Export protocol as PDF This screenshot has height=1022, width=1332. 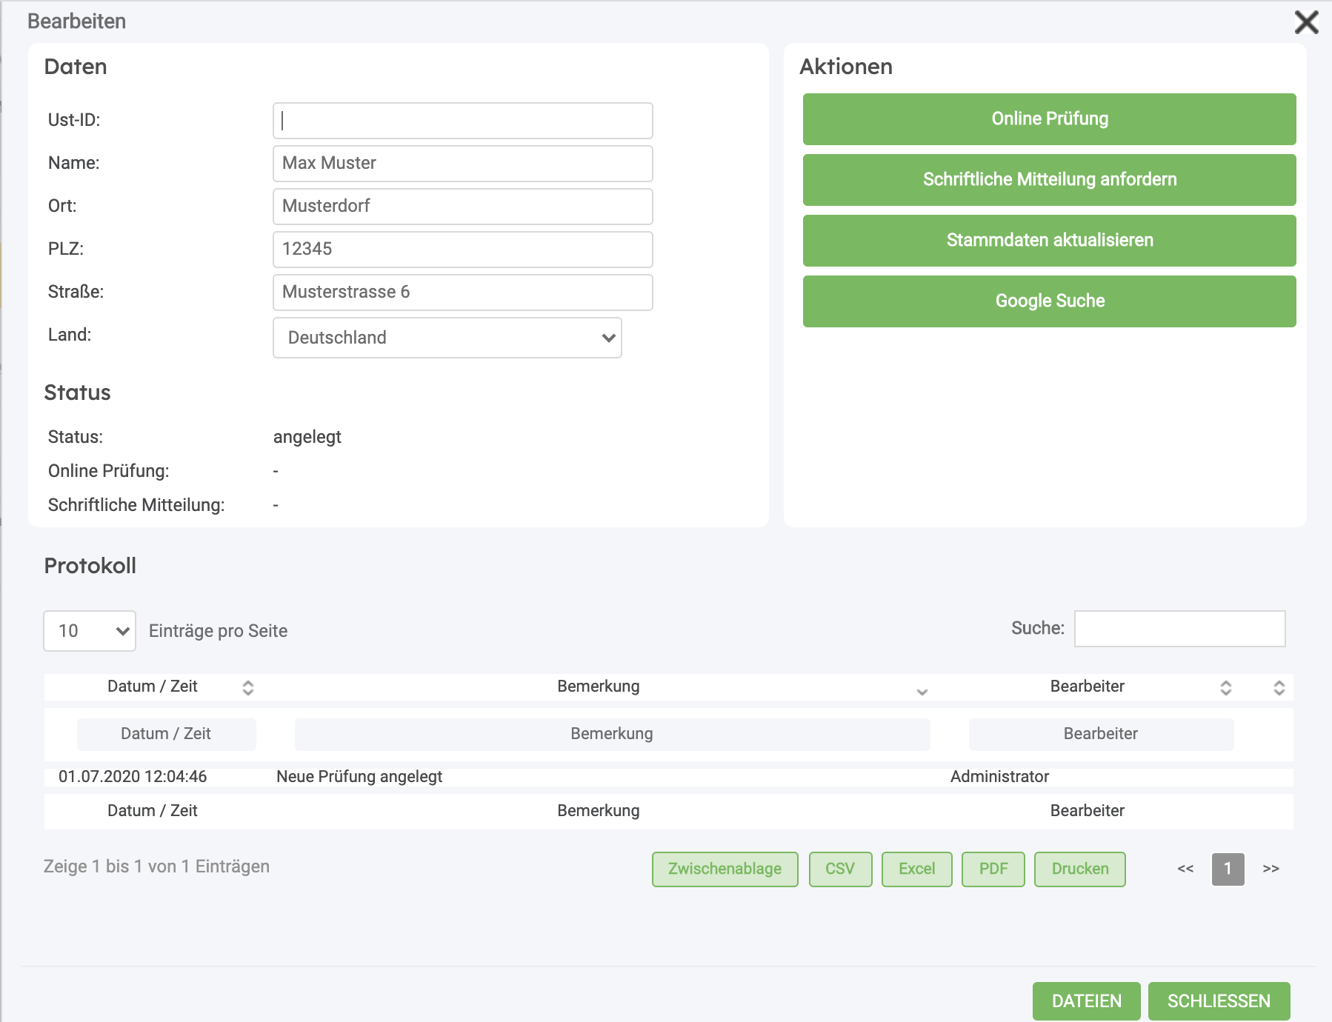point(993,869)
